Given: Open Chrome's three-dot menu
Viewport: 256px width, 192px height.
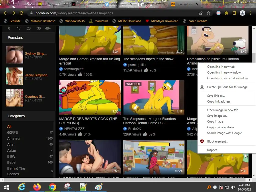Looking at the screenshot, I should click(x=250, y=13).
